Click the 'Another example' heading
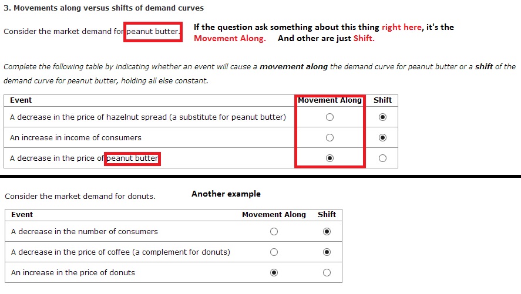This screenshot has height=294, width=521. pos(226,194)
